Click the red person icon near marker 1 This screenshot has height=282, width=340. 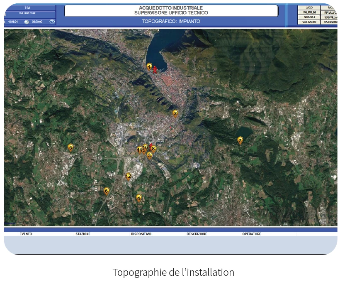point(155,69)
